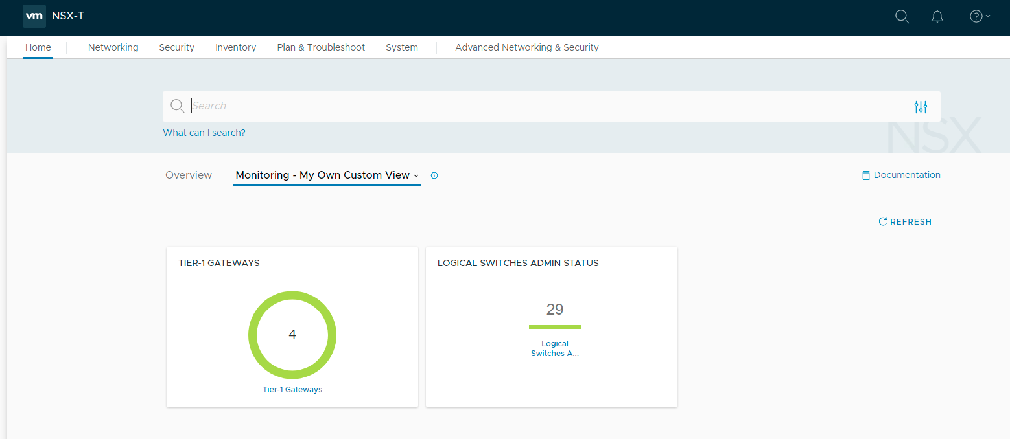Open the help question mark menu
The image size is (1010, 439).
(x=980, y=17)
